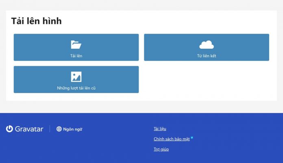Visit the 'Chính sách bảo mật' link
The width and height of the screenshot is (283, 163).
172,139
